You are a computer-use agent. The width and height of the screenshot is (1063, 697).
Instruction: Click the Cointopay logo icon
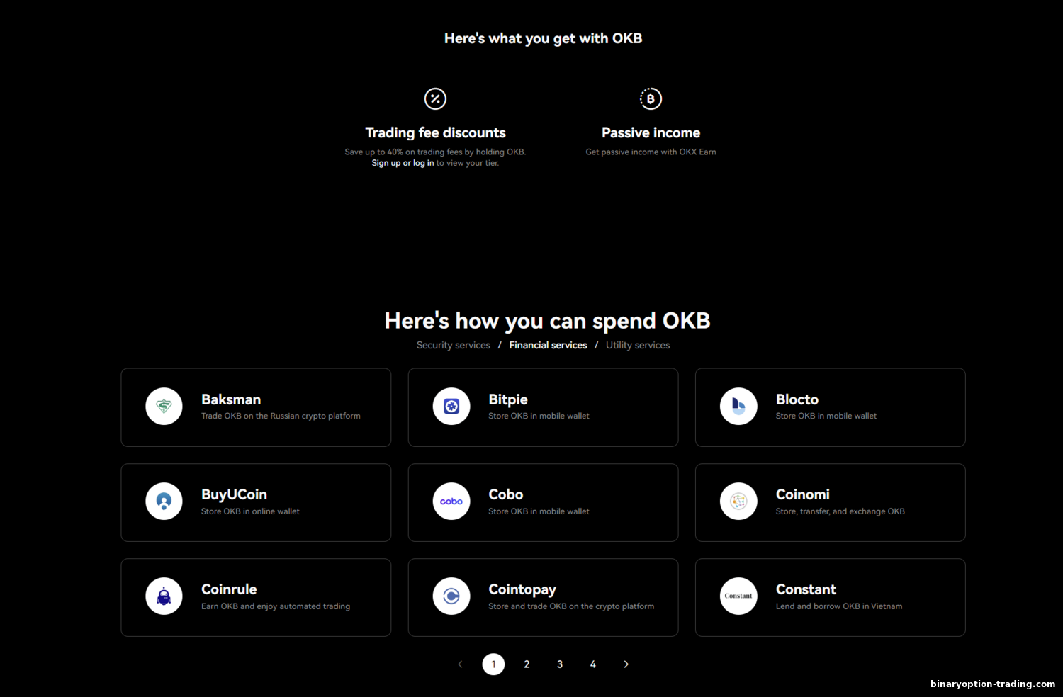point(451,596)
